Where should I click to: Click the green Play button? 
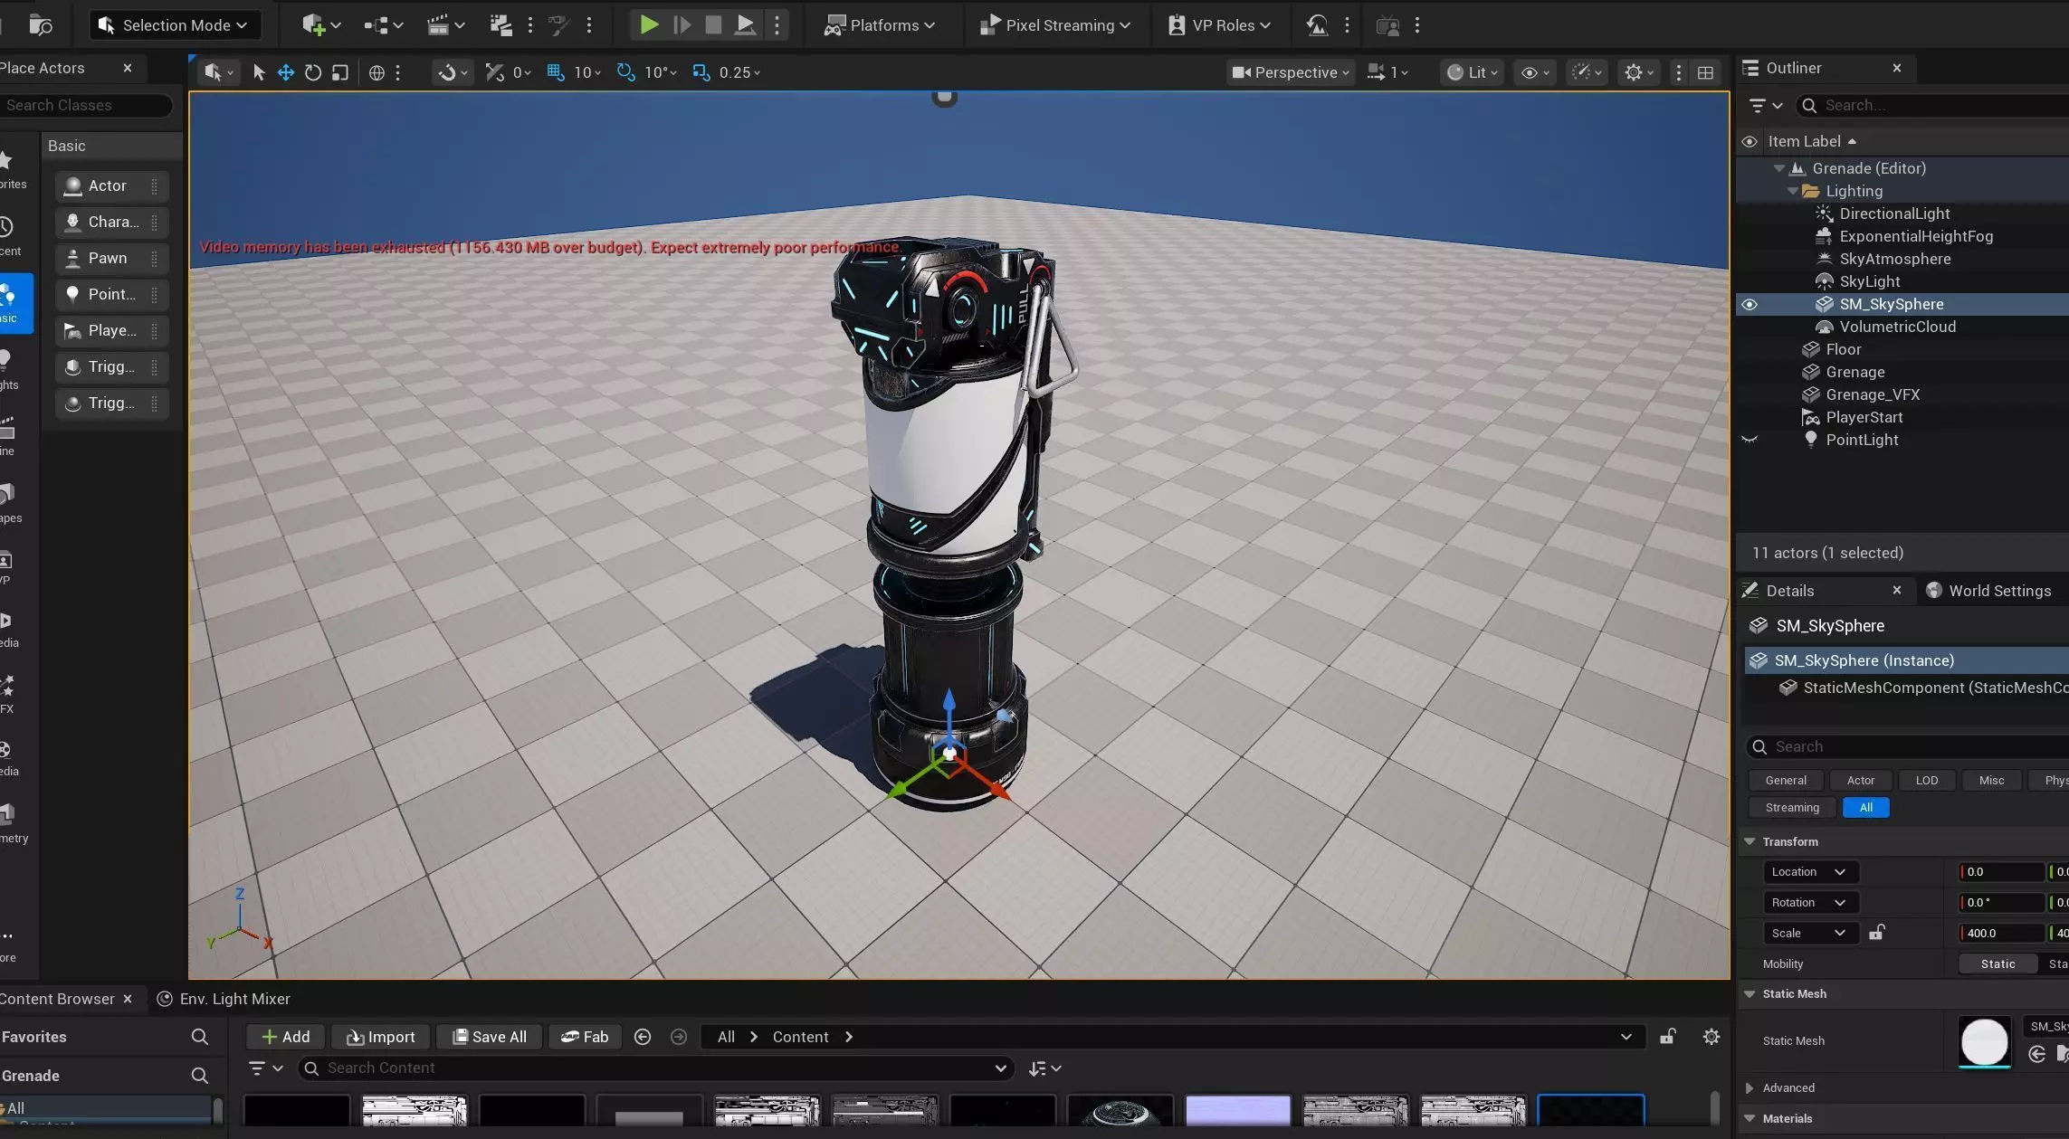click(649, 24)
